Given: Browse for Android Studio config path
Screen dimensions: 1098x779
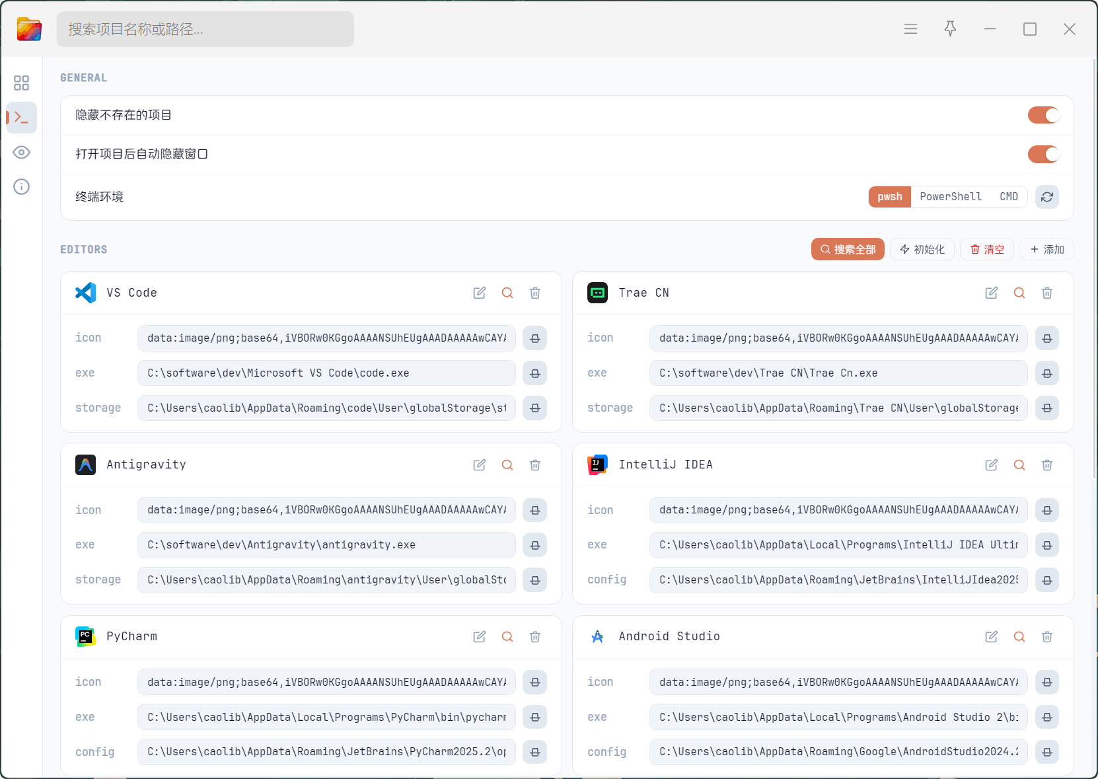Looking at the screenshot, I should coord(1047,752).
